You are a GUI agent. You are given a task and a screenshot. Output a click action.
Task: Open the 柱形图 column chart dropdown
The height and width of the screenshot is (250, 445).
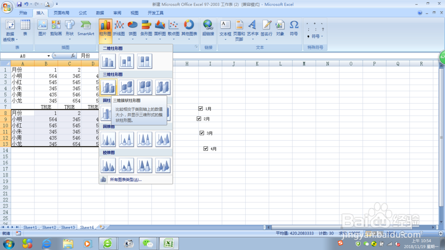(x=105, y=30)
